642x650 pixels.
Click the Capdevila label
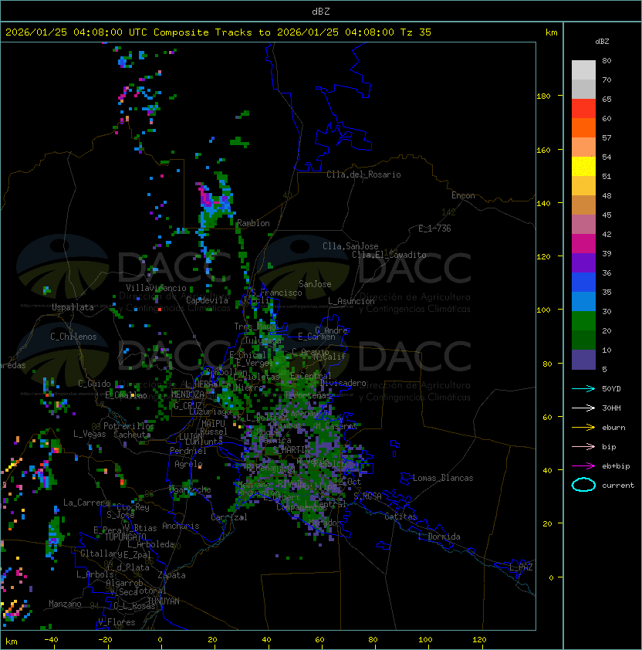tap(208, 300)
